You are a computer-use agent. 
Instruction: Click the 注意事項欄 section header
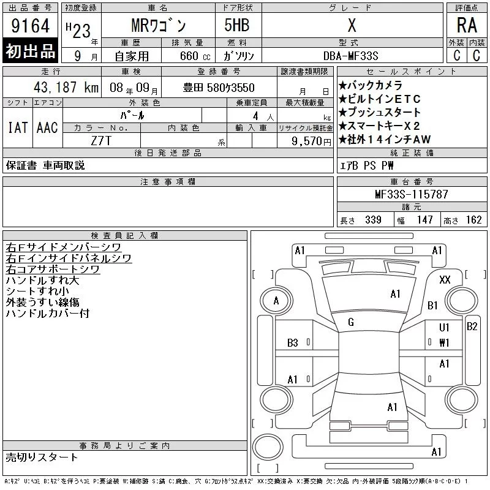click(x=168, y=181)
